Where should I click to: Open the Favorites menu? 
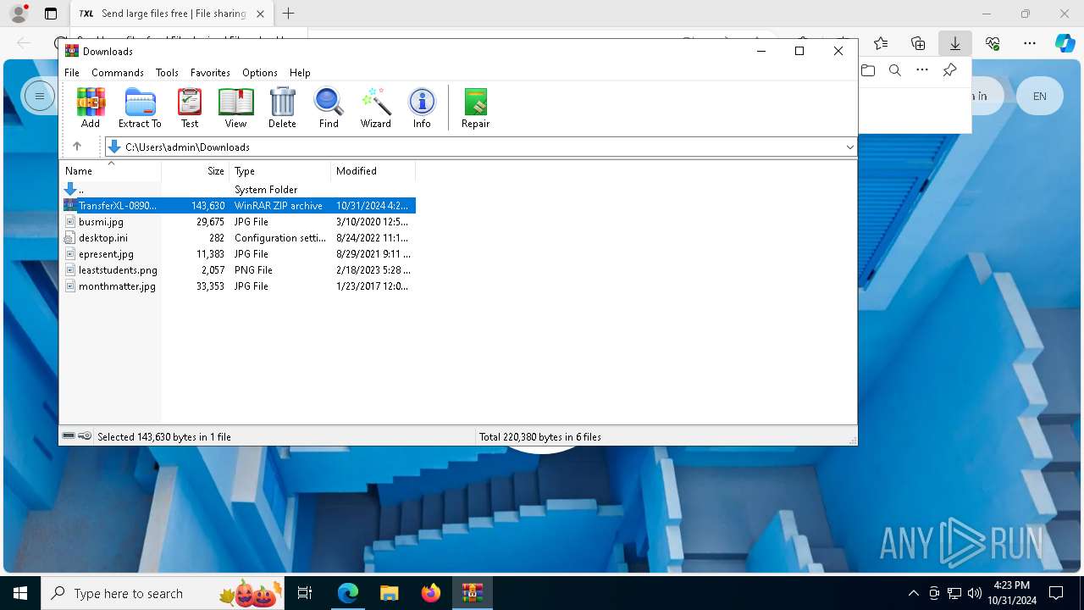[210, 73]
